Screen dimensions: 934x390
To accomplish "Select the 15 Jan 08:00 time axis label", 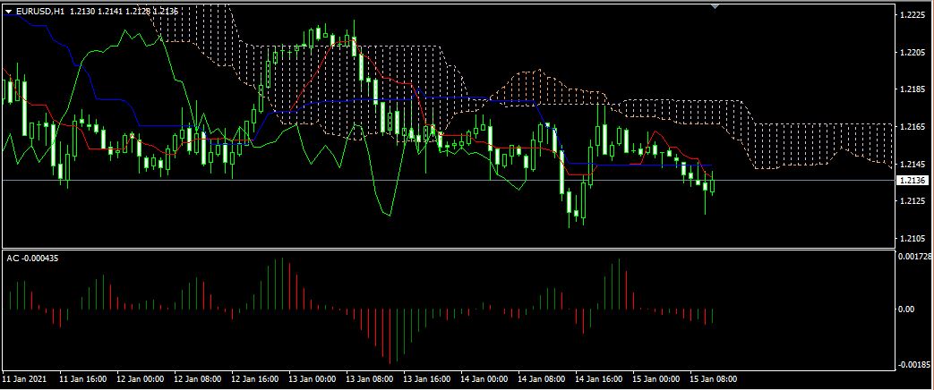I will [x=714, y=379].
